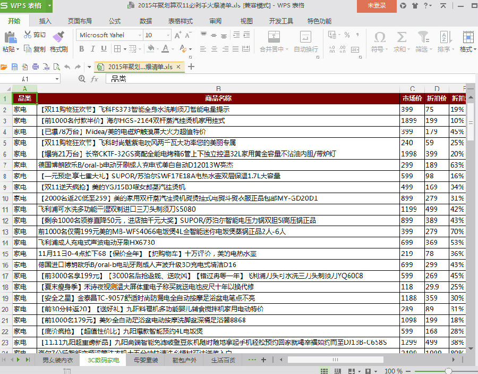Align text right
This screenshot has height=374, width=478.
[225, 48]
